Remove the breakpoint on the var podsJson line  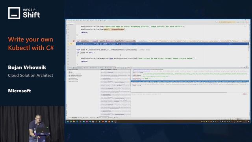click(74, 41)
